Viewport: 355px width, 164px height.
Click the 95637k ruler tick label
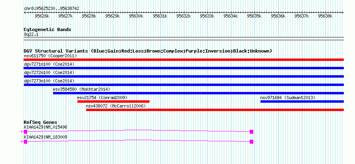coord(302,16)
